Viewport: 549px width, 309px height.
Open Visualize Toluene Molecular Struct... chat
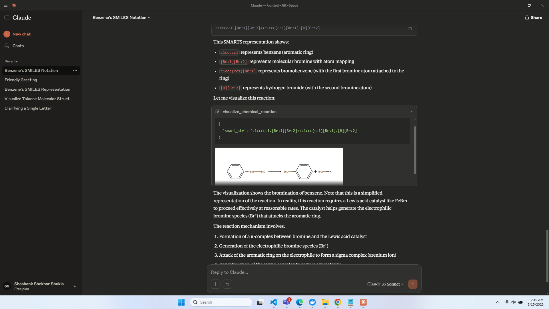[39, 99]
